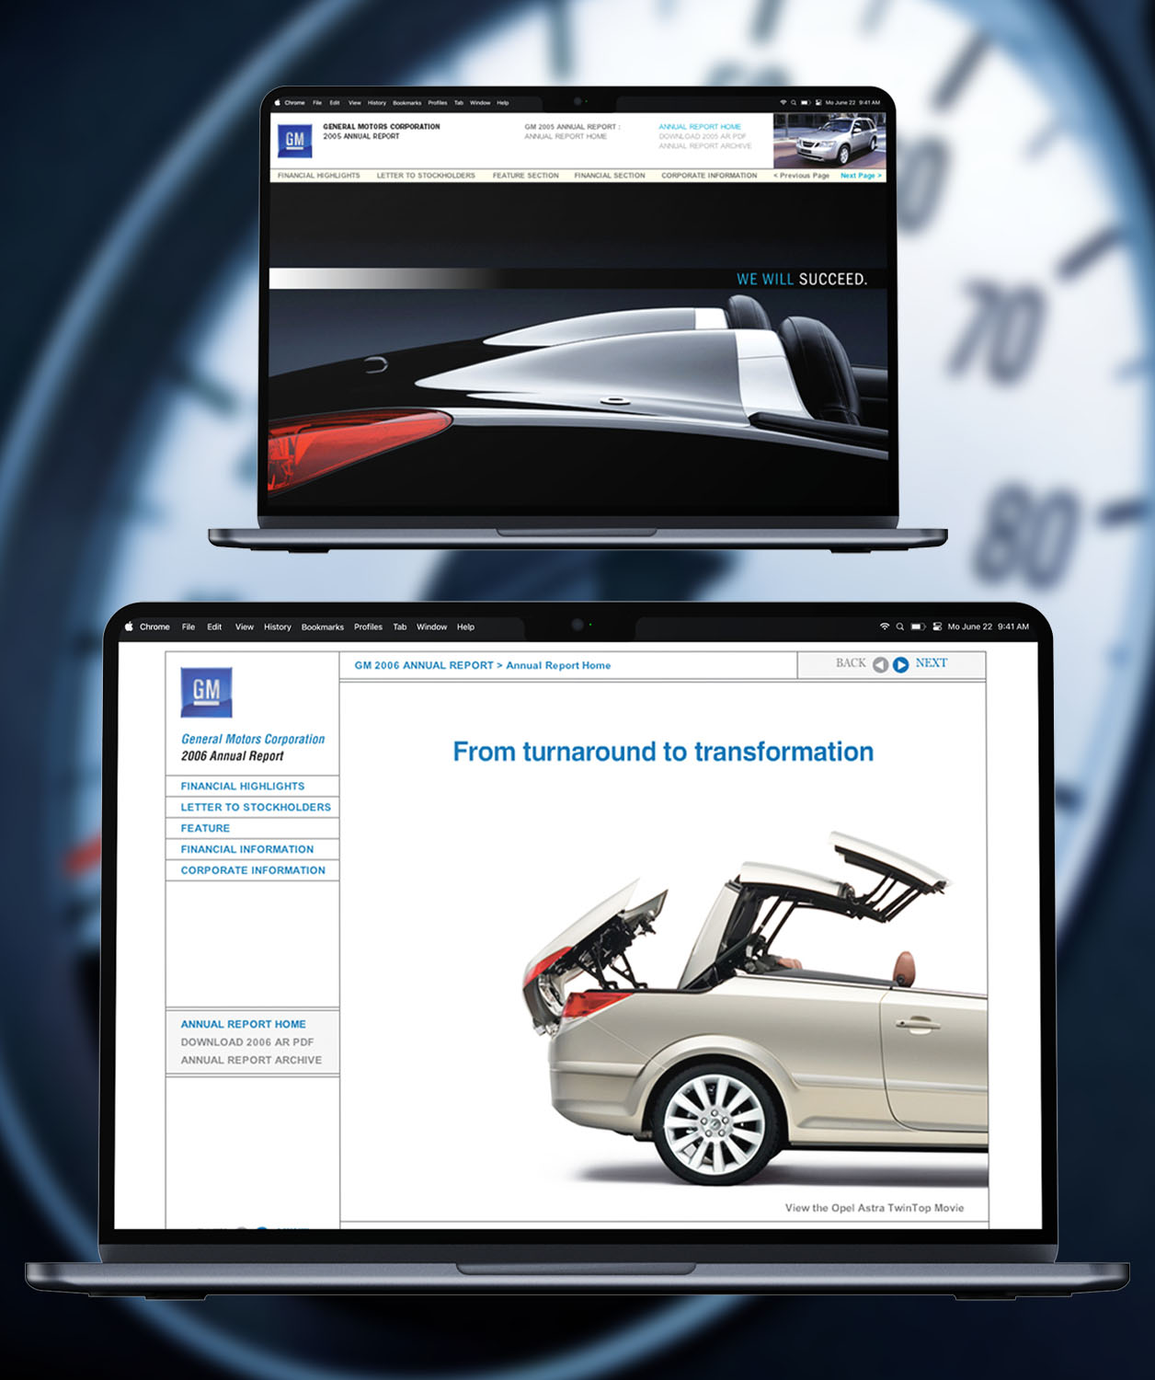Open FINANCIAL HIGHLIGHTS in the 2006 report sidebar
Image resolution: width=1155 pixels, height=1380 pixels.
243,786
